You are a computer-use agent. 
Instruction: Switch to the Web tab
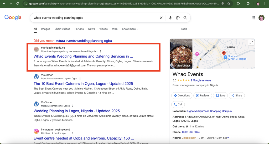click(x=115, y=29)
